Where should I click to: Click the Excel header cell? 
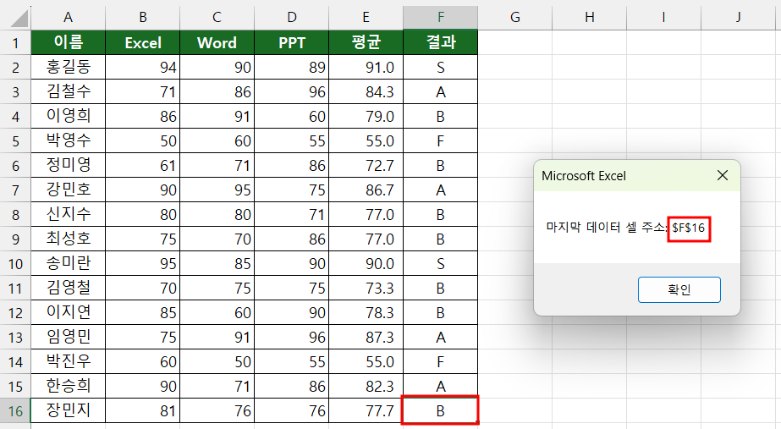(142, 42)
